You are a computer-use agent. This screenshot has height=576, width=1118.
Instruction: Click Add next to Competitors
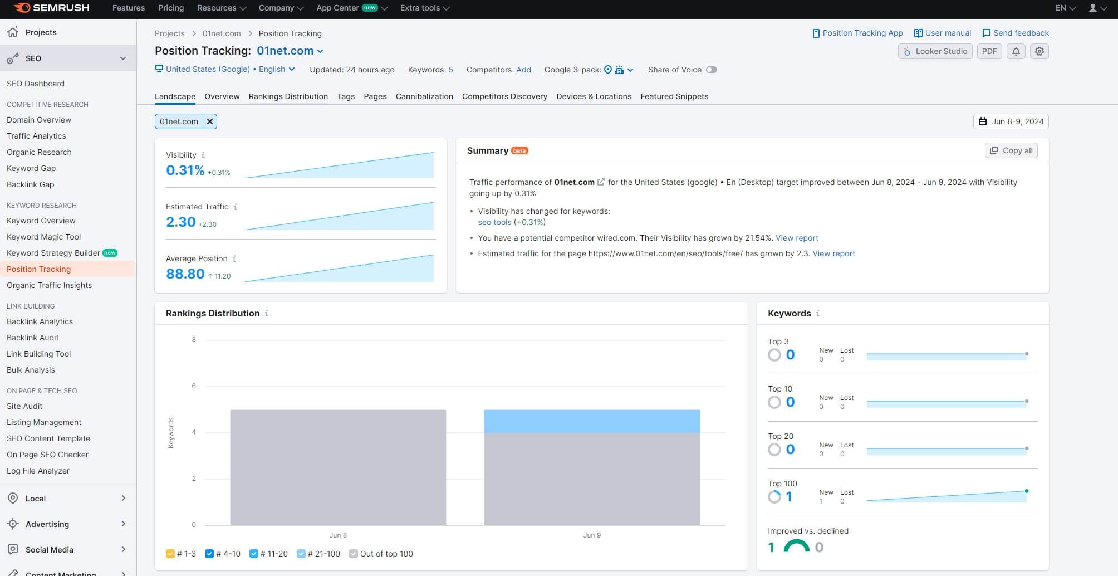coord(523,70)
